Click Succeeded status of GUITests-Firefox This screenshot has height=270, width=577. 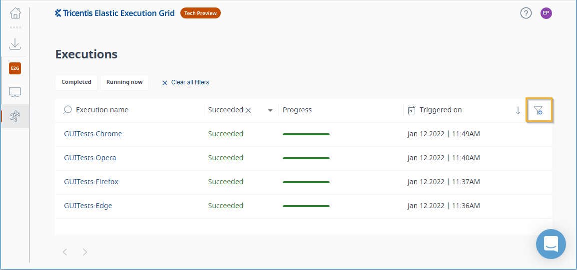point(226,182)
